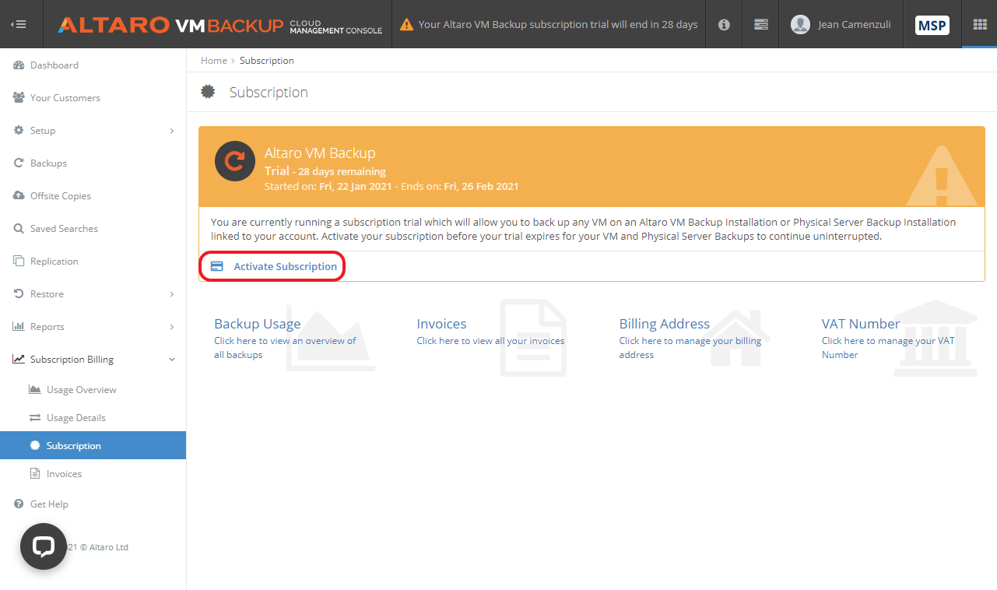997x590 pixels.
Task: Click the Activate Subscription link
Action: (286, 266)
